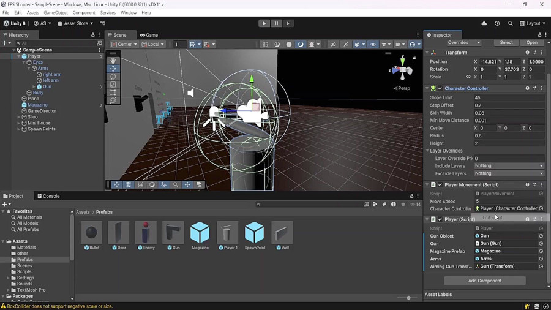The image size is (551, 310).
Task: Click the Add Component button
Action: (485, 281)
